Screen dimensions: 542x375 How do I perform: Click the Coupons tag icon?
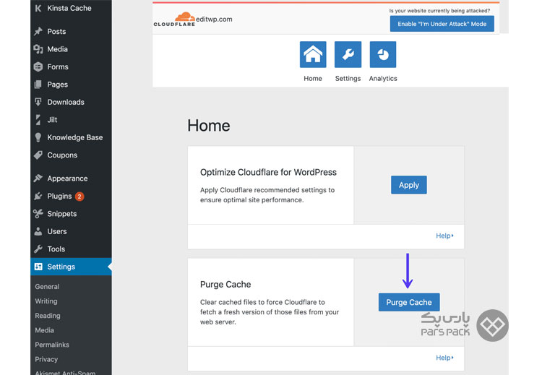point(38,155)
